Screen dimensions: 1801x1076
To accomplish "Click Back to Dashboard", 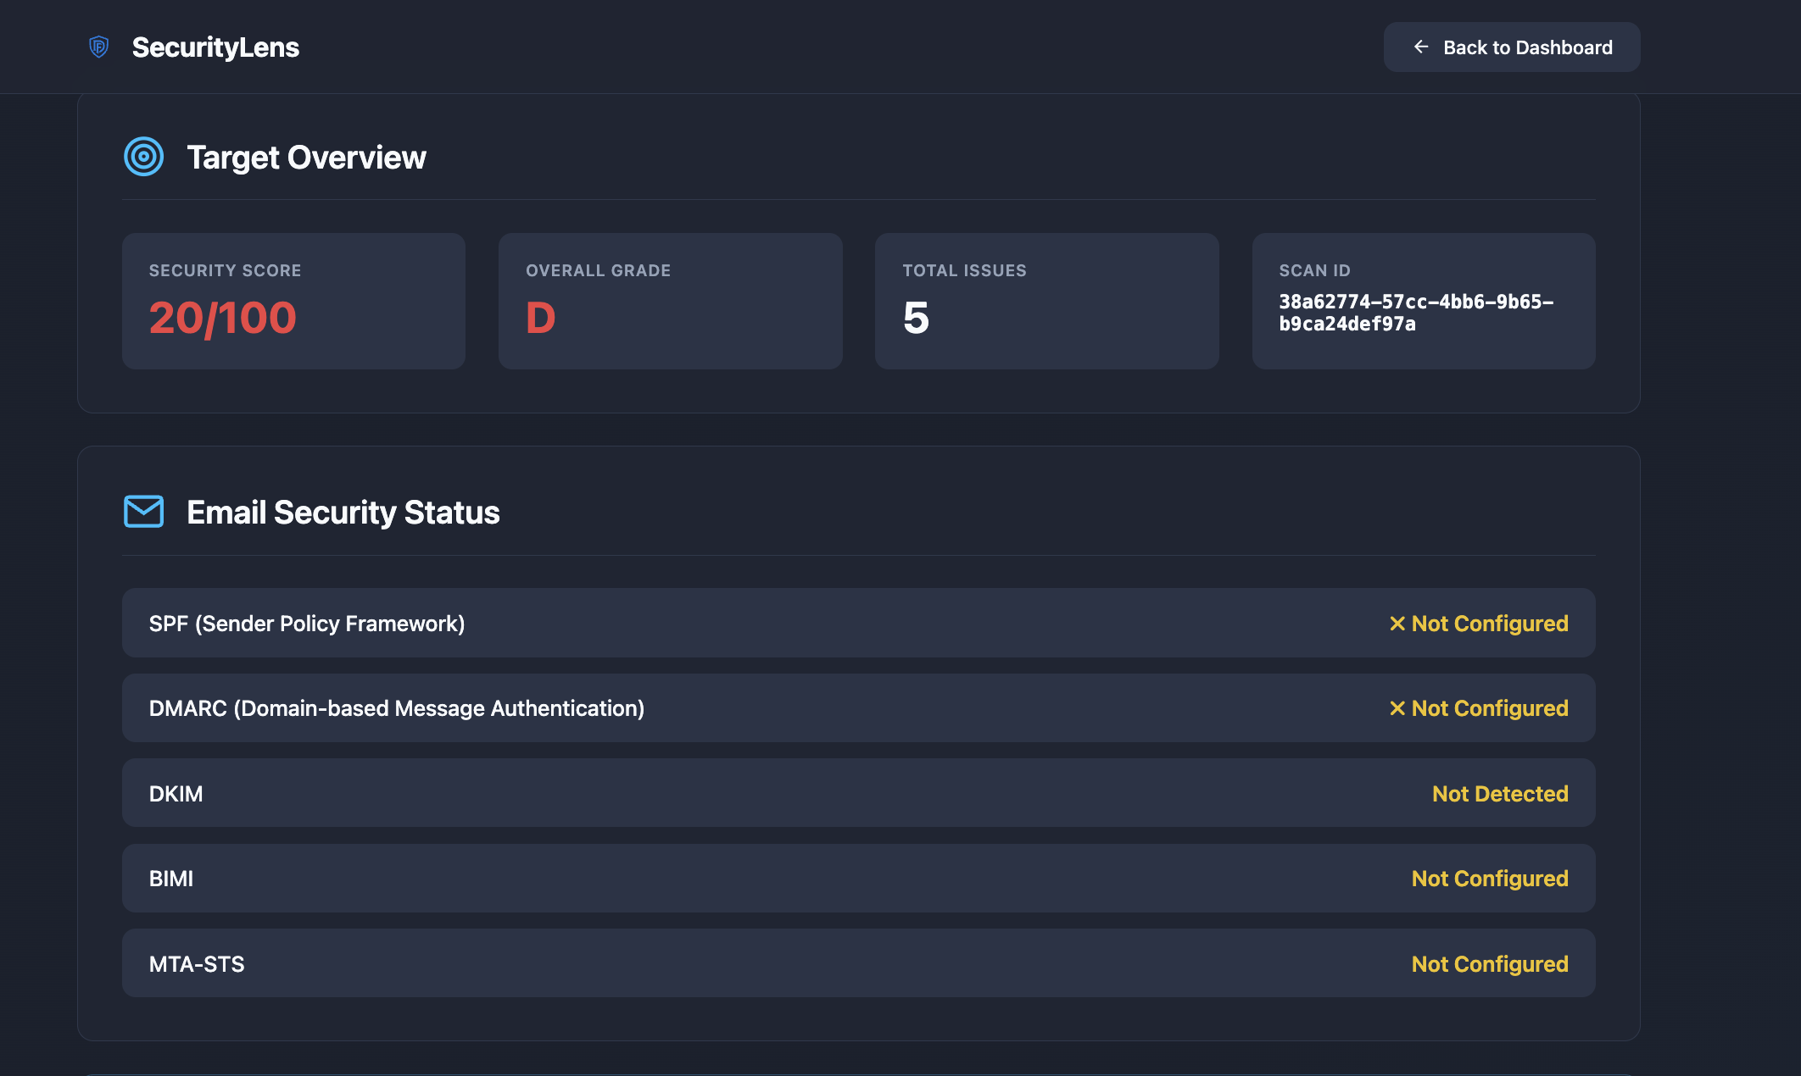I will point(1511,47).
